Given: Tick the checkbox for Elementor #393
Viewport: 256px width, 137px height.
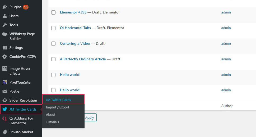Looking at the screenshot, I should [53, 12].
